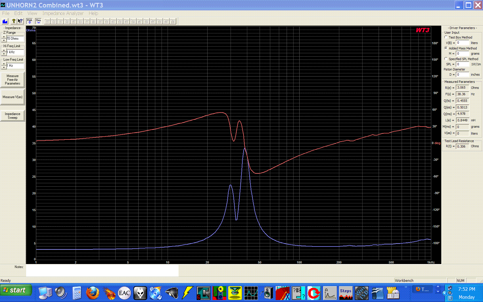Click the R(e) measured value 3.065
This screenshot has height=302, width=483.
point(463,88)
